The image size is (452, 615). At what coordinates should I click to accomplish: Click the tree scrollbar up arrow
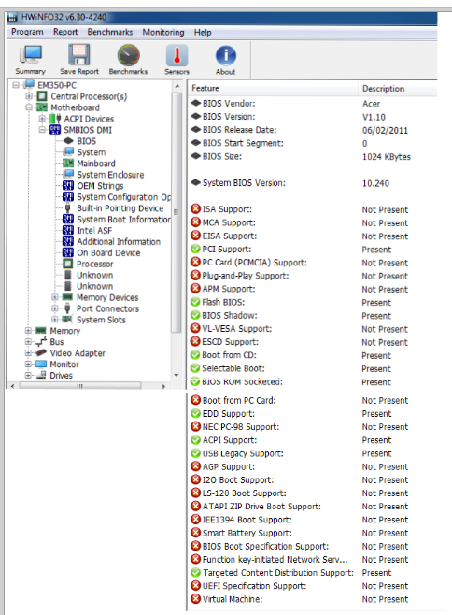pyautogui.click(x=177, y=86)
